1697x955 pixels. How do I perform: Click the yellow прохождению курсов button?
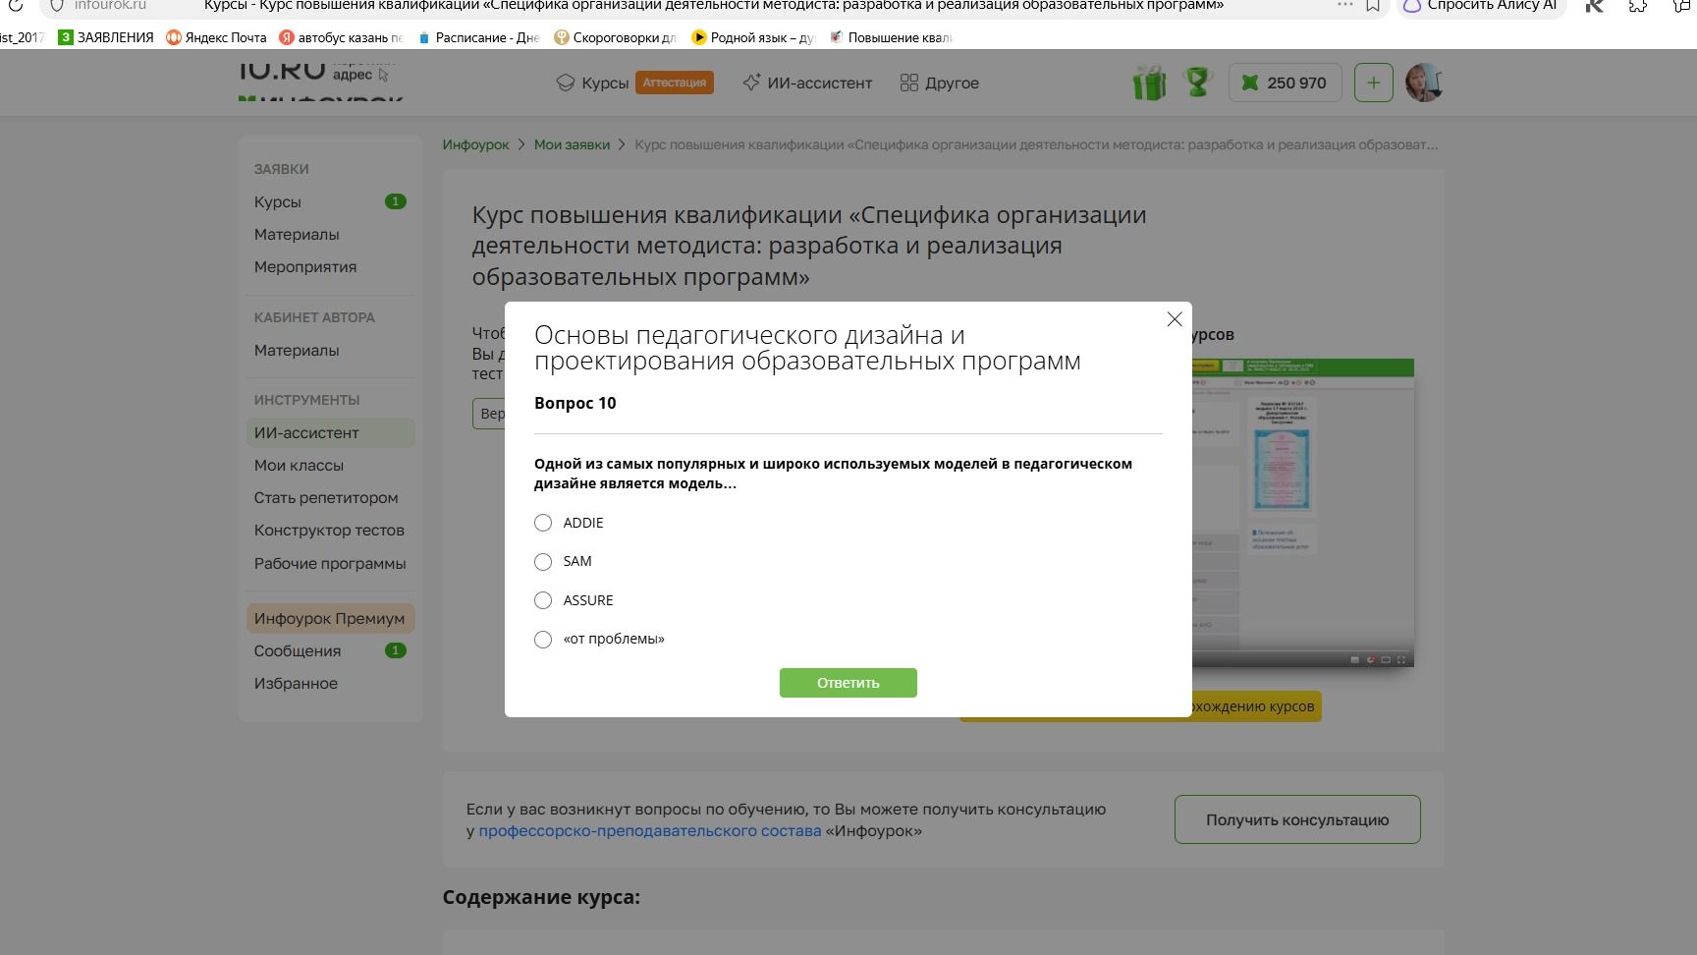pos(1256,706)
